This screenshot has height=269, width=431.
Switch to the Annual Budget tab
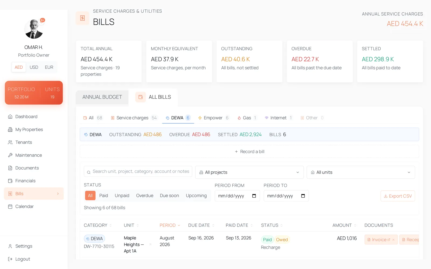pos(102,97)
